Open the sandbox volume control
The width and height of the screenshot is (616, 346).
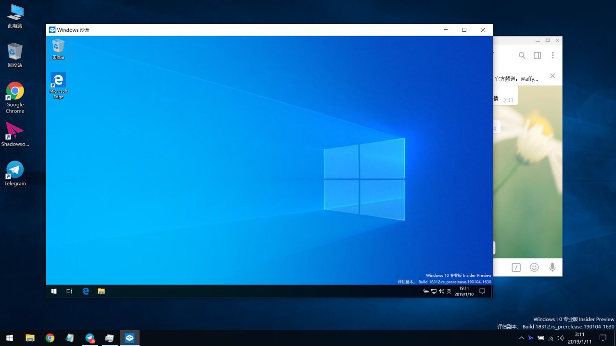click(441, 291)
